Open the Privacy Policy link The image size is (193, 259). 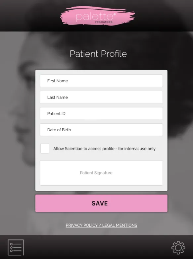[x=82, y=225]
